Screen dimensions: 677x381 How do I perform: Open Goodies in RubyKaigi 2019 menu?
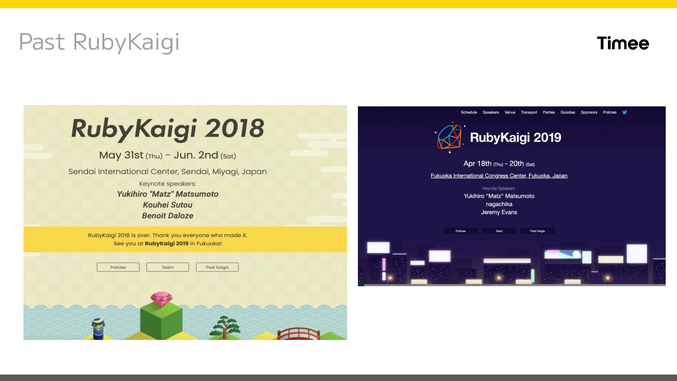tap(568, 112)
